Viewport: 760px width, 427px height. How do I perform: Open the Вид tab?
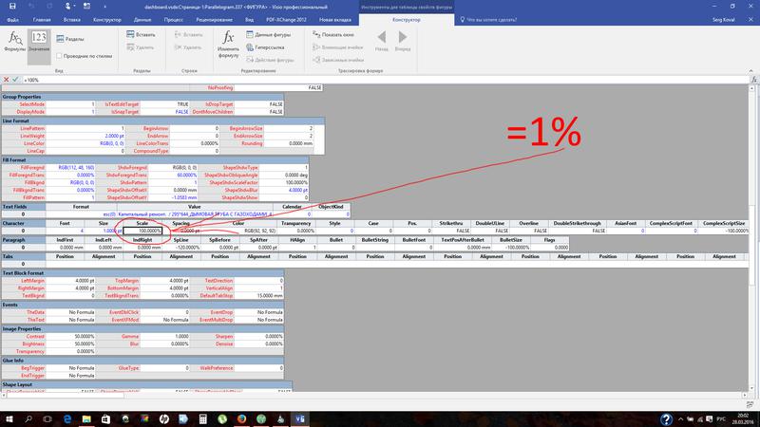click(249, 19)
